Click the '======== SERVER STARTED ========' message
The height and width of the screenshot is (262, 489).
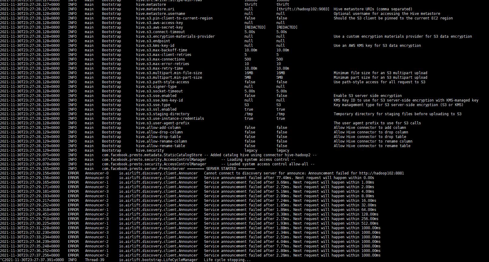[x=221, y=169]
